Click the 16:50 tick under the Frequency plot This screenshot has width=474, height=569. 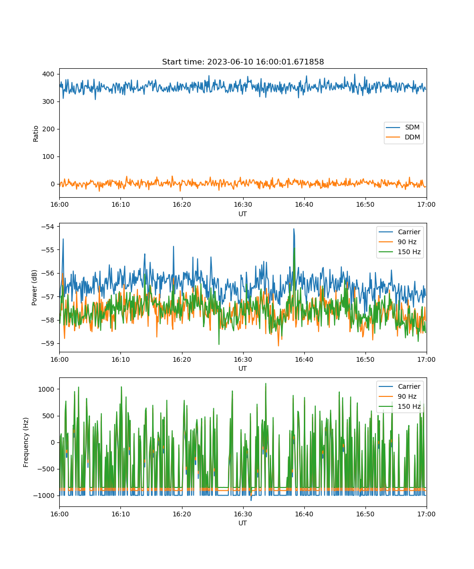[x=365, y=514]
